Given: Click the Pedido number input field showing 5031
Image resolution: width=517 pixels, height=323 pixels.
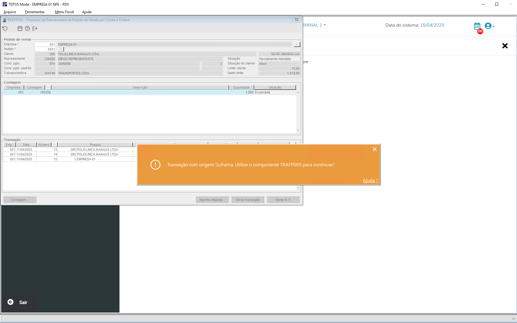Looking at the screenshot, I should pos(45,49).
